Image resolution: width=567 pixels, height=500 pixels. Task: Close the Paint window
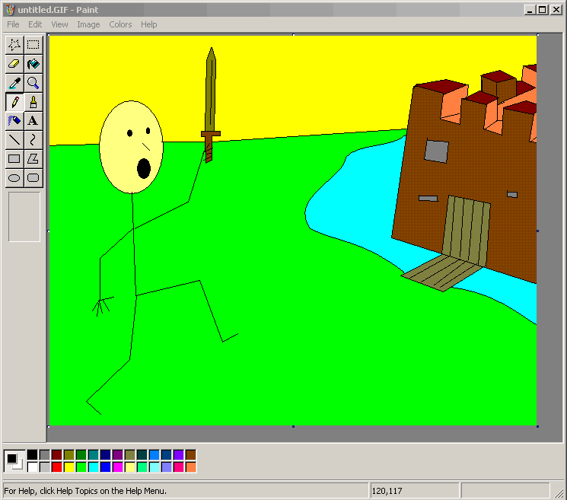point(556,10)
